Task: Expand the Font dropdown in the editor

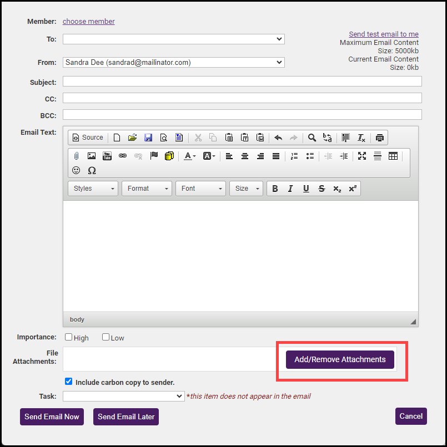Action: tap(201, 189)
